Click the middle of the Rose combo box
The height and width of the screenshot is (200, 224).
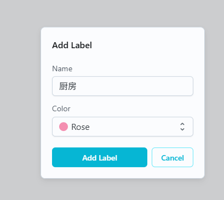tap(123, 127)
